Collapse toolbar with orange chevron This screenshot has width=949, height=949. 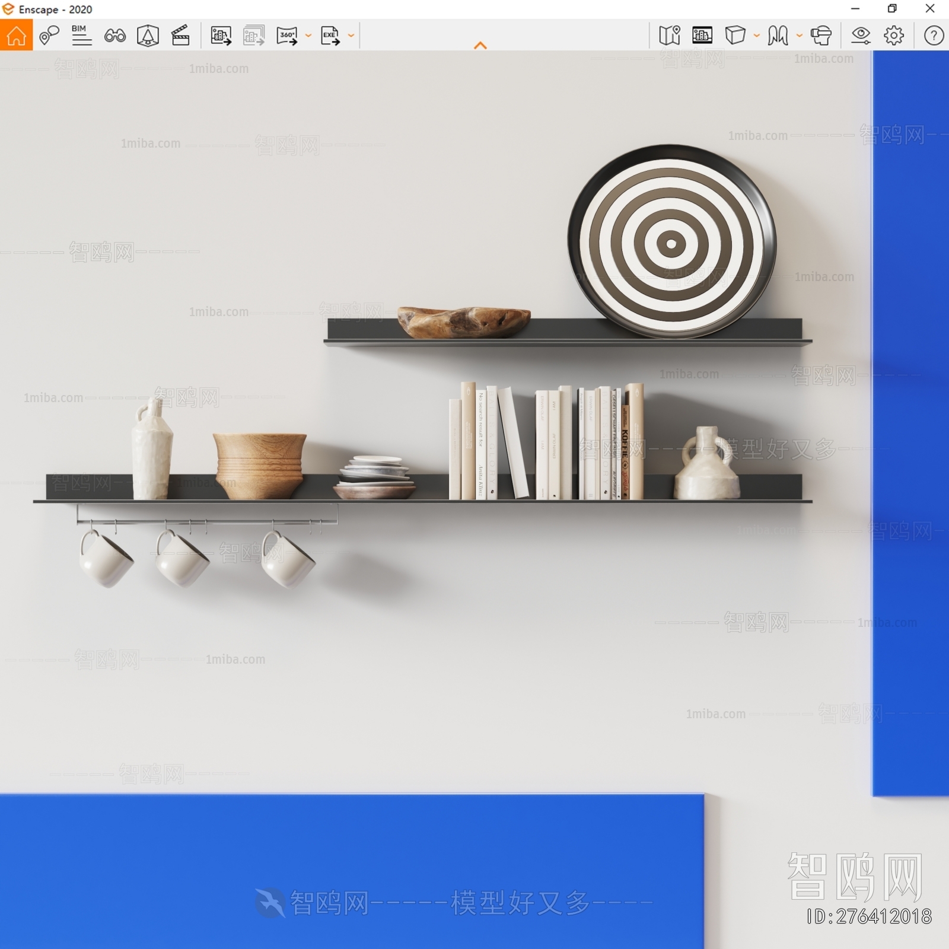[x=480, y=46]
